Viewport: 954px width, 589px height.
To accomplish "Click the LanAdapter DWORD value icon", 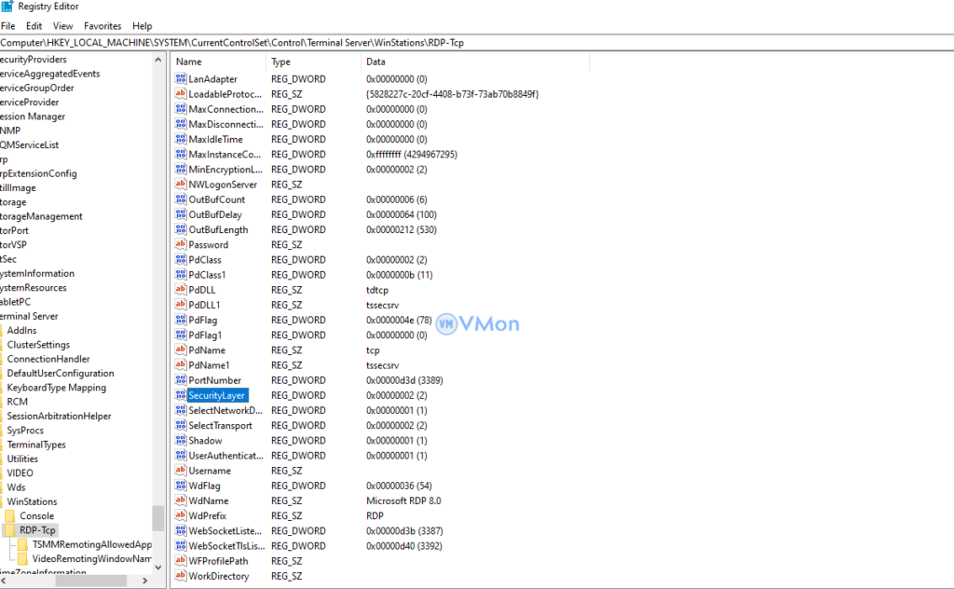I will pyautogui.click(x=180, y=78).
